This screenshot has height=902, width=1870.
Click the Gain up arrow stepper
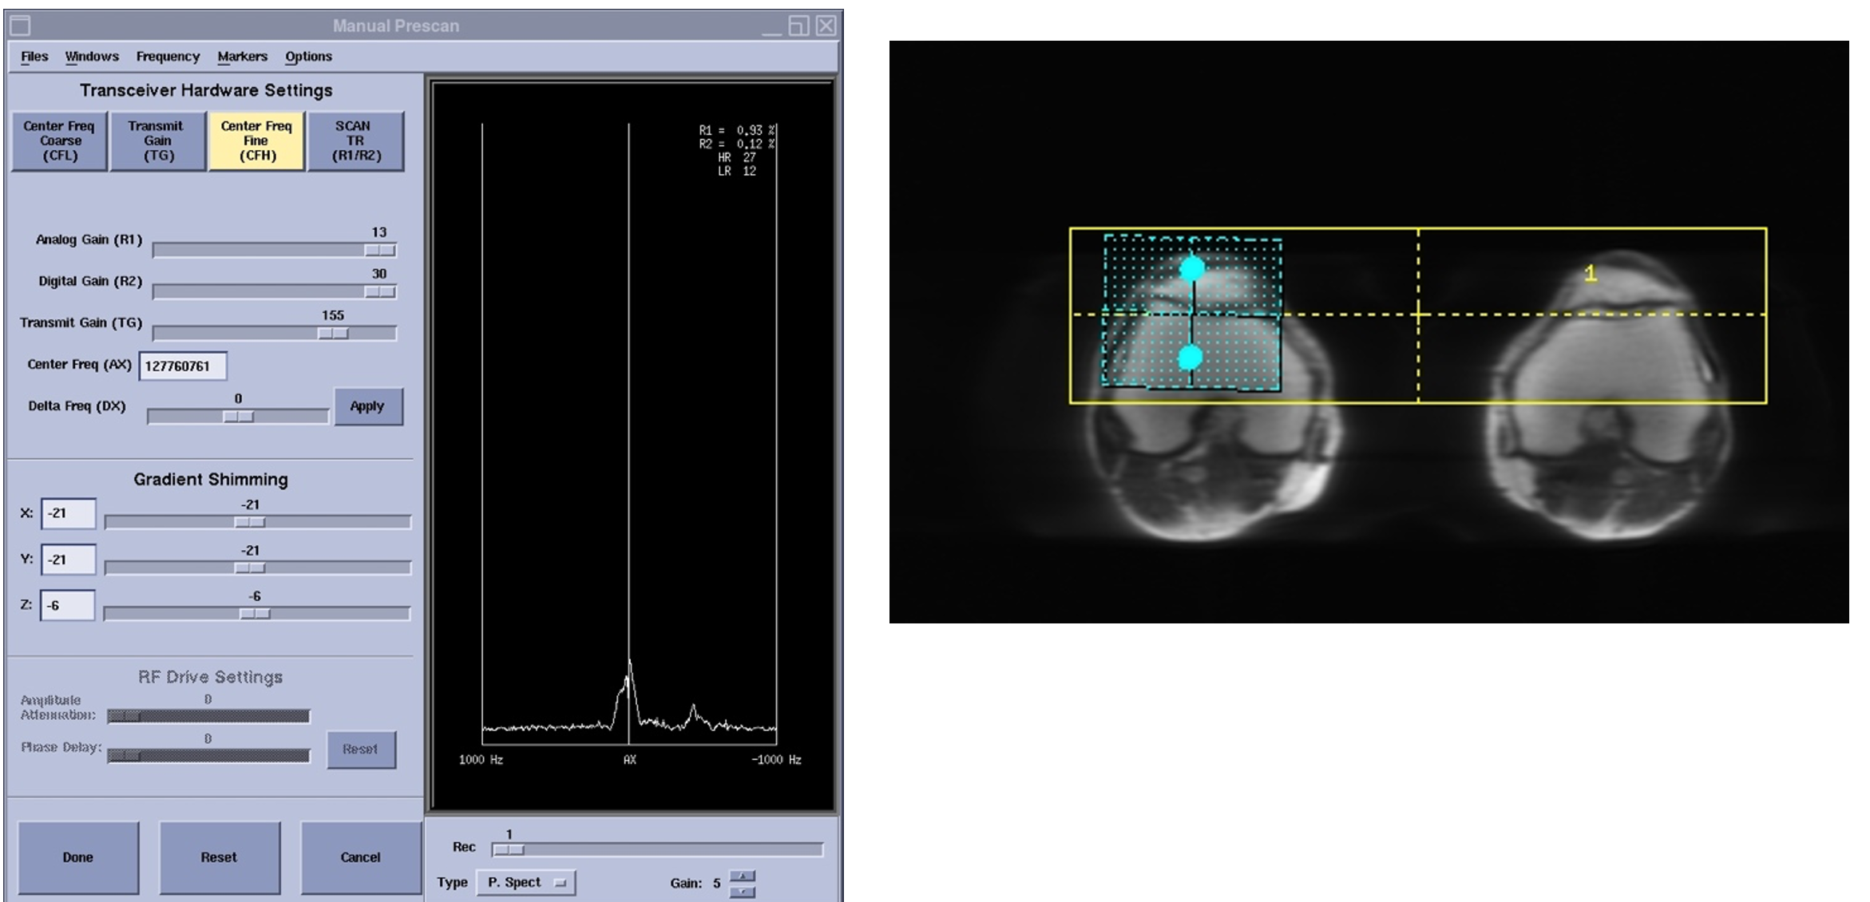pyautogui.click(x=742, y=876)
